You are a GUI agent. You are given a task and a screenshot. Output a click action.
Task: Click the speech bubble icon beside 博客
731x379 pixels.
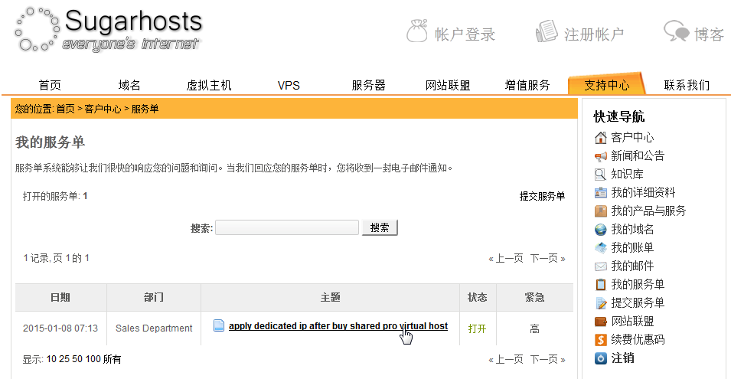pyautogui.click(x=676, y=31)
